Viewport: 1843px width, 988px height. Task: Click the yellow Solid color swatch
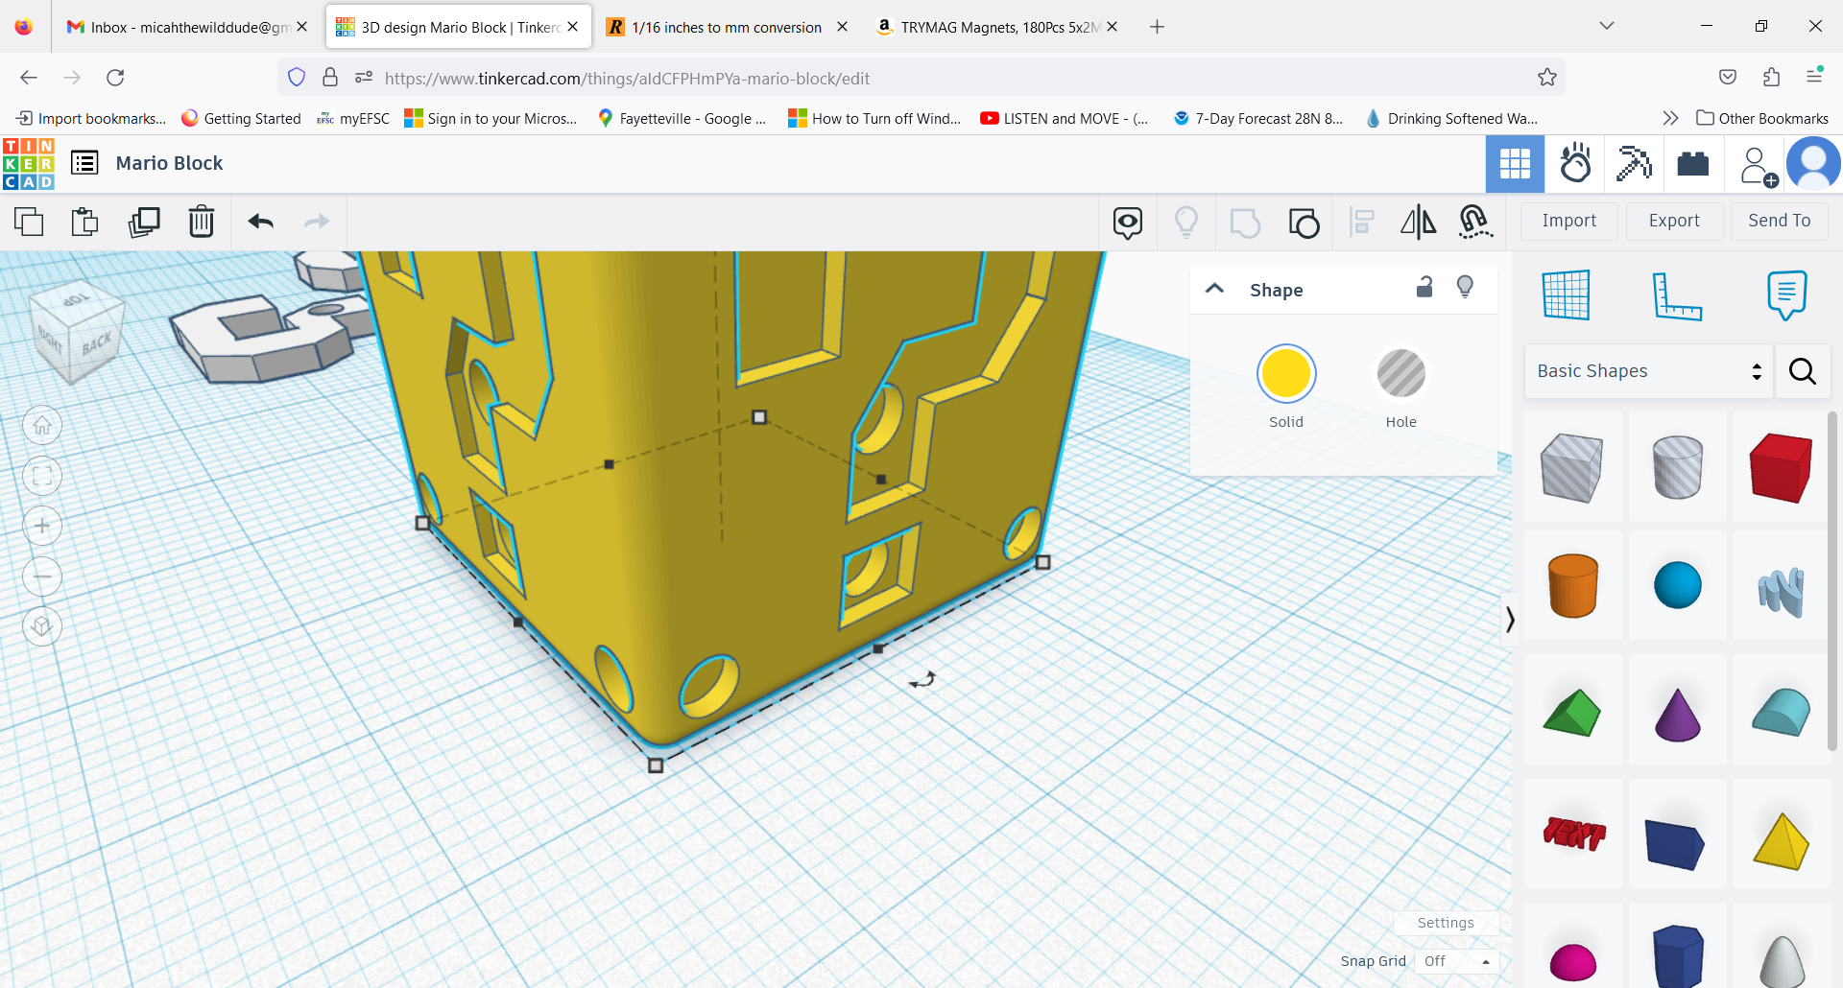click(1286, 373)
